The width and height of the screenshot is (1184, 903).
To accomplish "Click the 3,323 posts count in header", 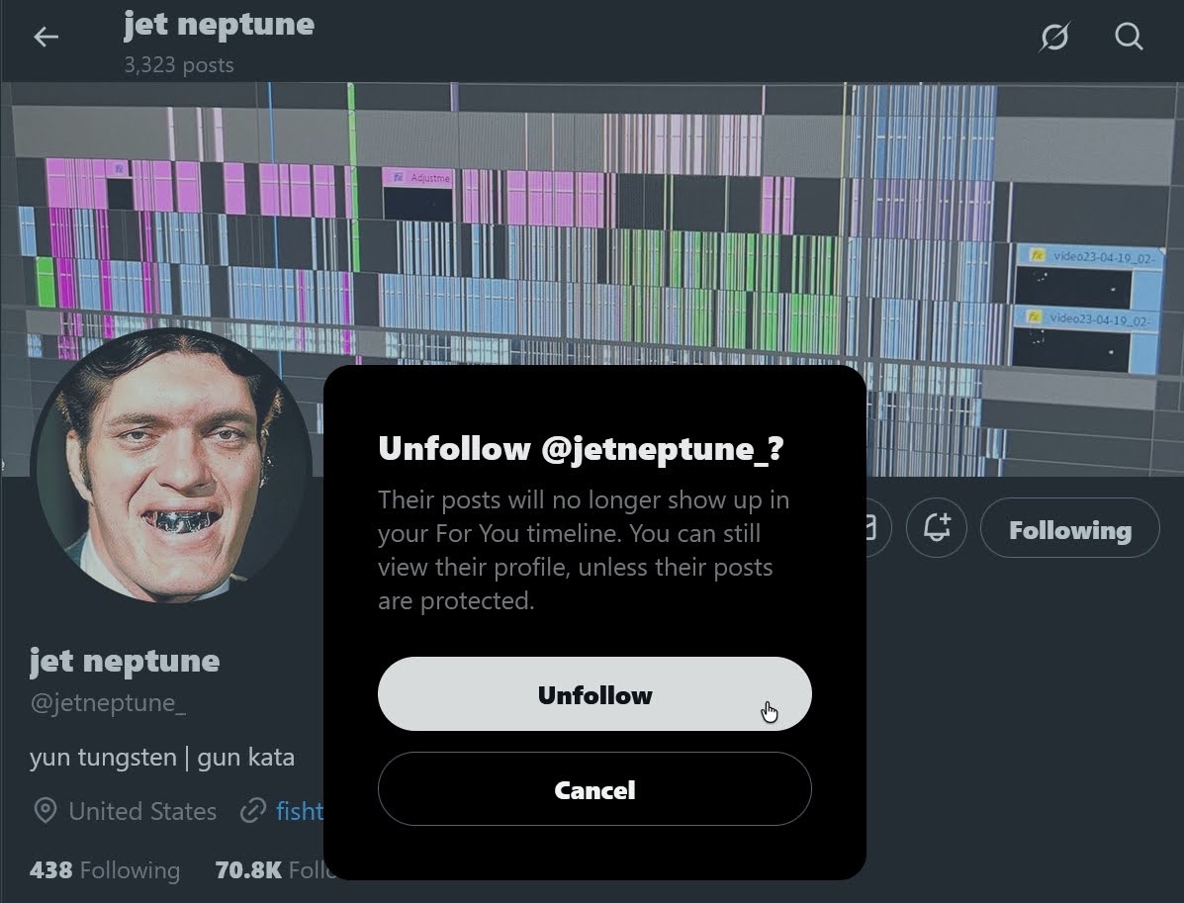I will coord(179,65).
